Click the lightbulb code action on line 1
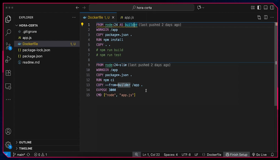Screen dimensions: 280x160 [82, 25]
